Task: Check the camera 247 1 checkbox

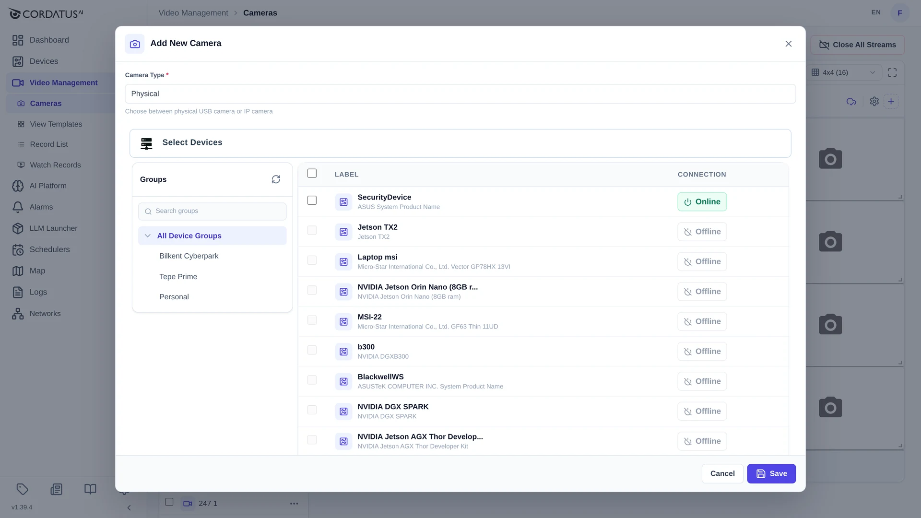Action: [169, 502]
